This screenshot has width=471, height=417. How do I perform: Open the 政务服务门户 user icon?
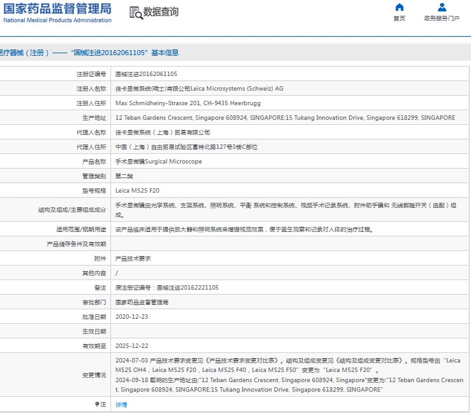point(442,7)
